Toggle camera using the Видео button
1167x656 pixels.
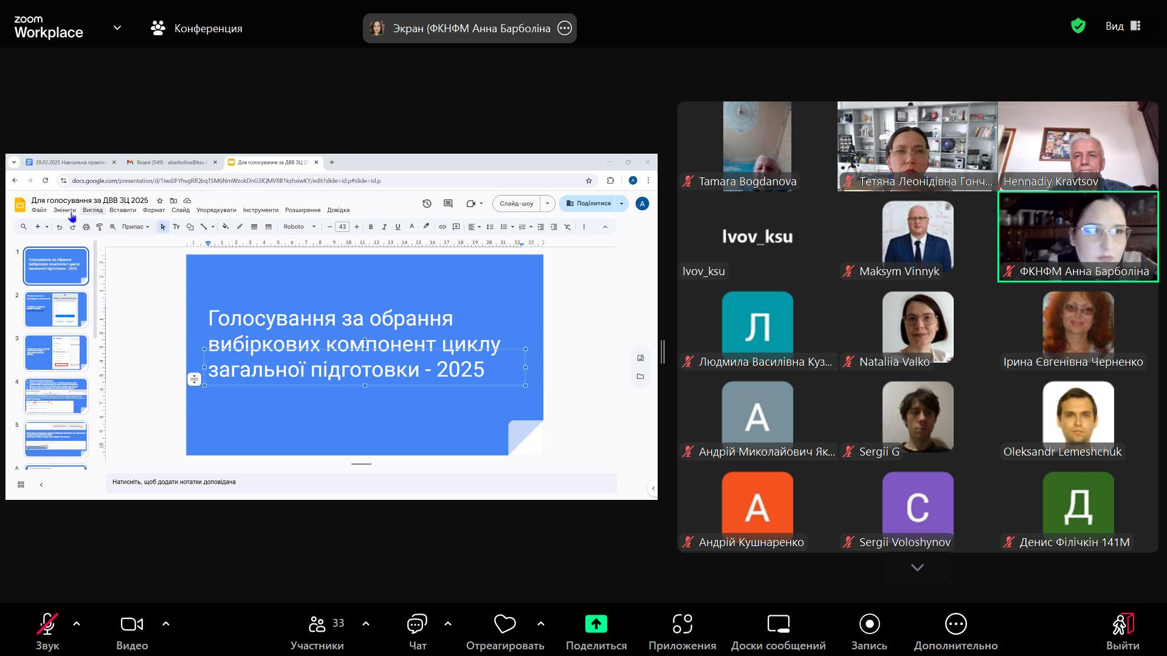(132, 632)
